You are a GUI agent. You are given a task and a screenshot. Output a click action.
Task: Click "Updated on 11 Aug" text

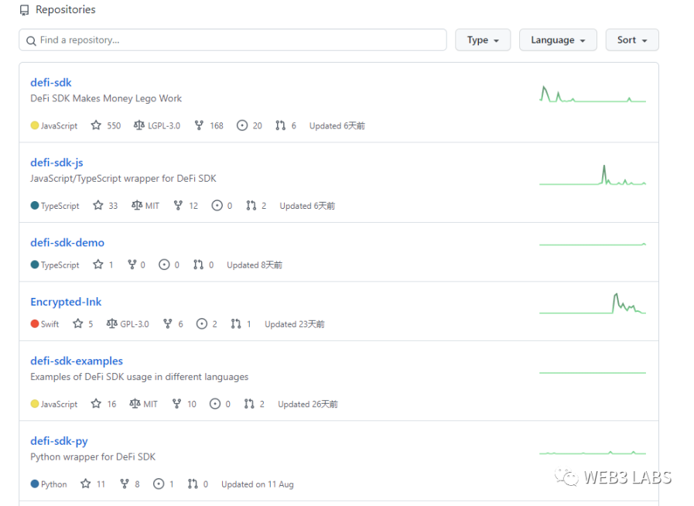[258, 484]
